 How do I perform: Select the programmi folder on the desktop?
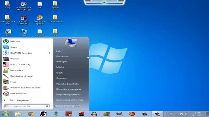[x=56, y=19]
